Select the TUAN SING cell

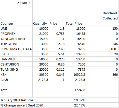click(x=16, y=69)
